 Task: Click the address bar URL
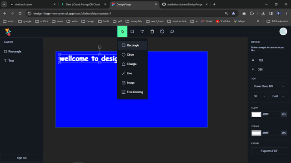pyautogui.click(x=72, y=14)
